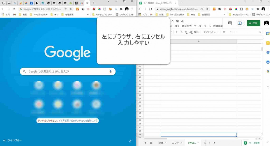Click voice search microphone in the Google search box

coord(110,71)
